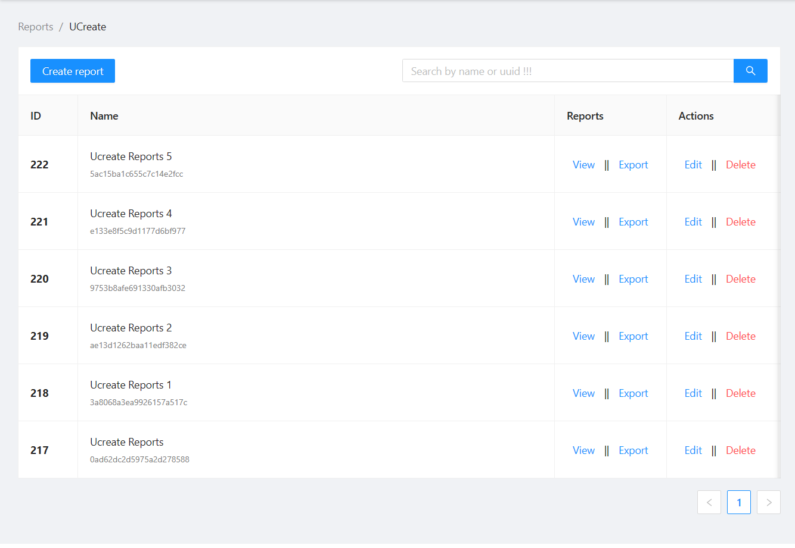Click uuid e133e8f5c9d1177d6bf977
795x548 pixels.
coord(138,231)
